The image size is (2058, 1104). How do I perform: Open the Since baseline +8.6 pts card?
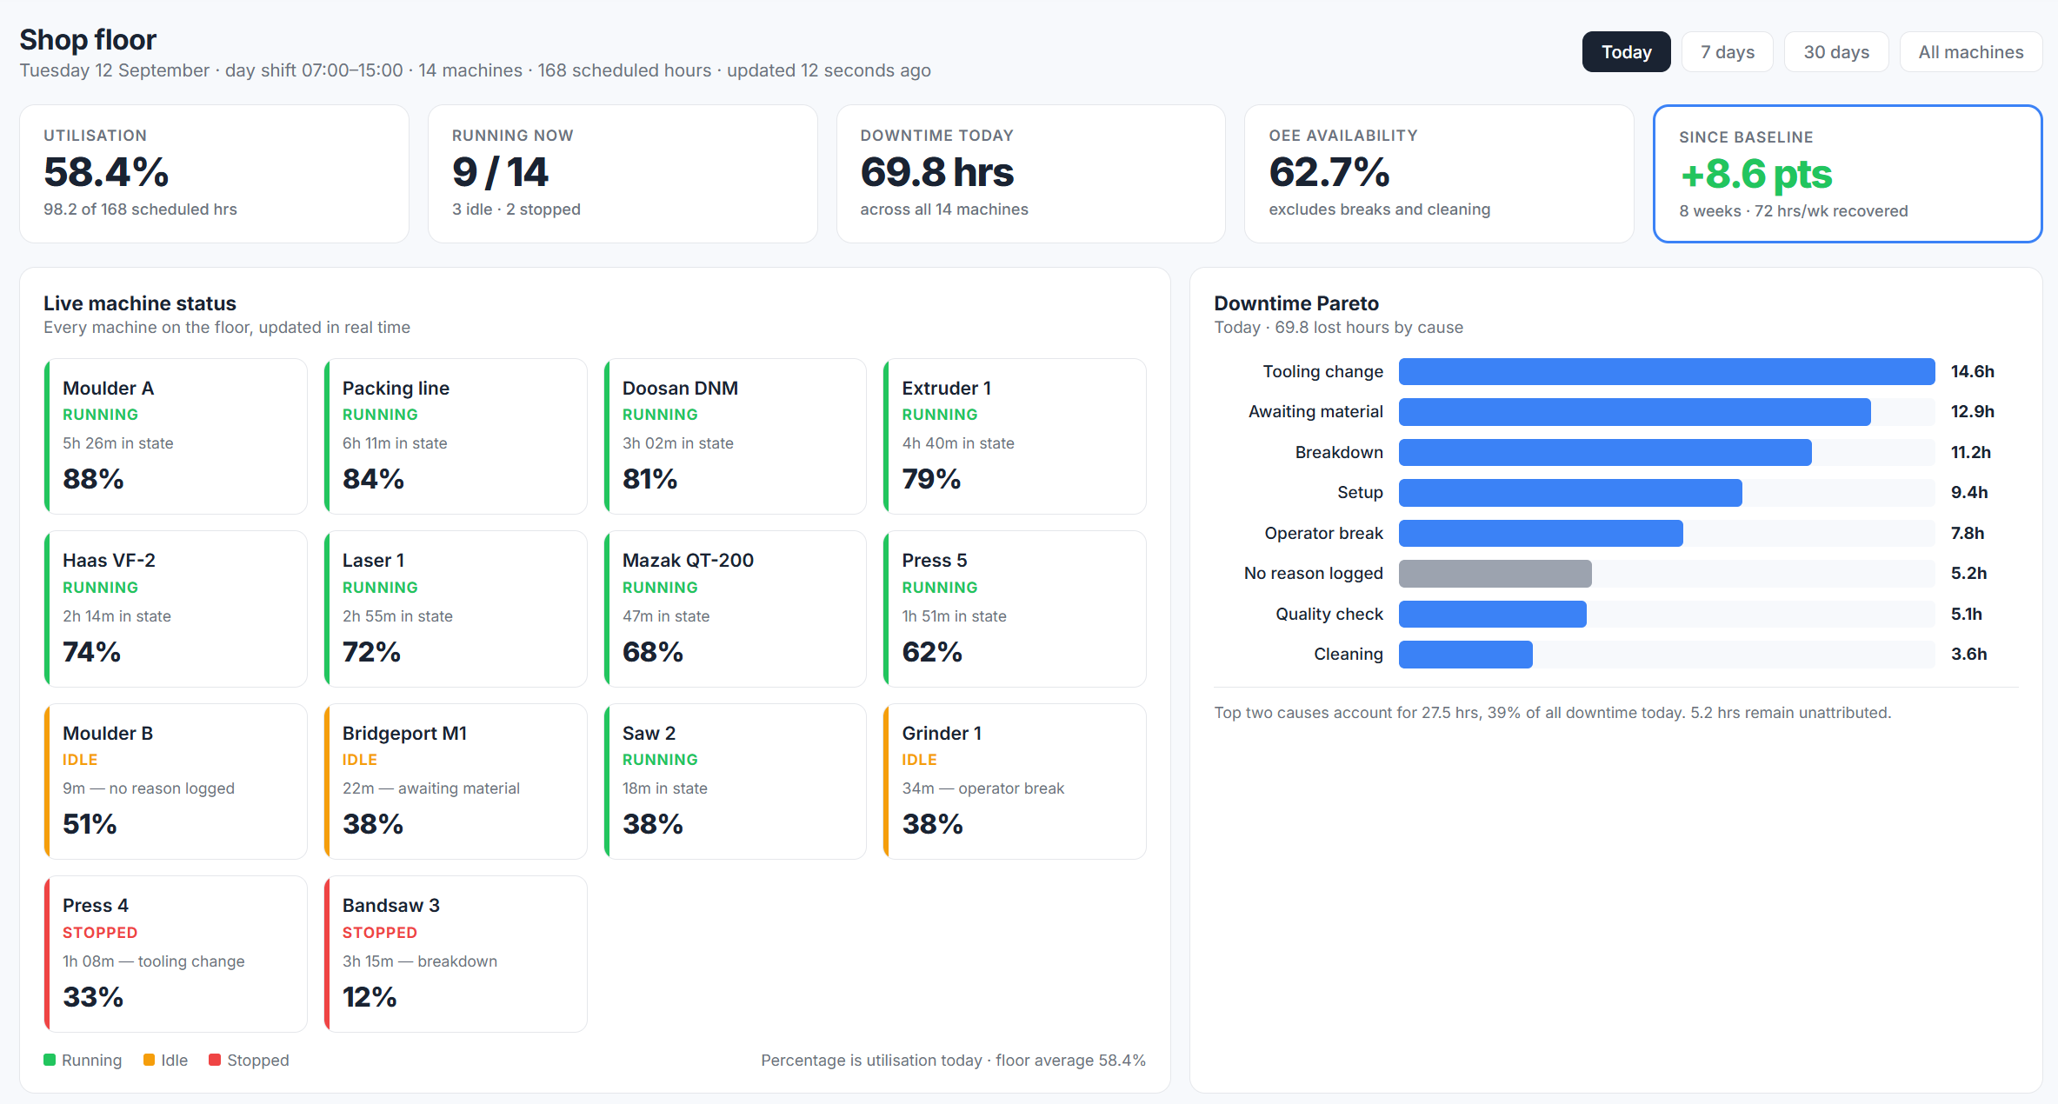[x=1848, y=174]
